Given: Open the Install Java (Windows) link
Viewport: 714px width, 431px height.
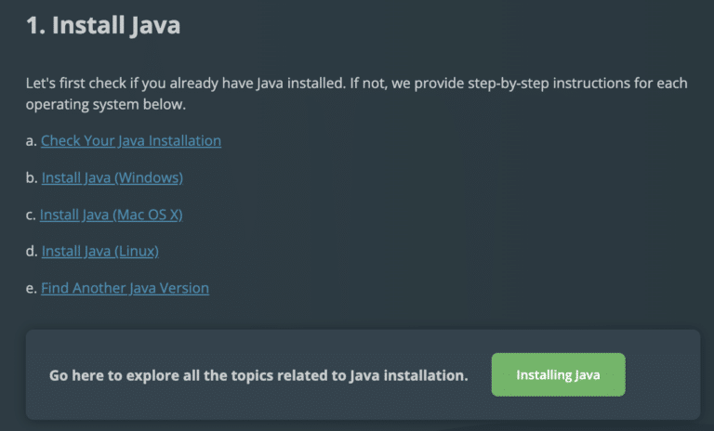Looking at the screenshot, I should coord(112,177).
